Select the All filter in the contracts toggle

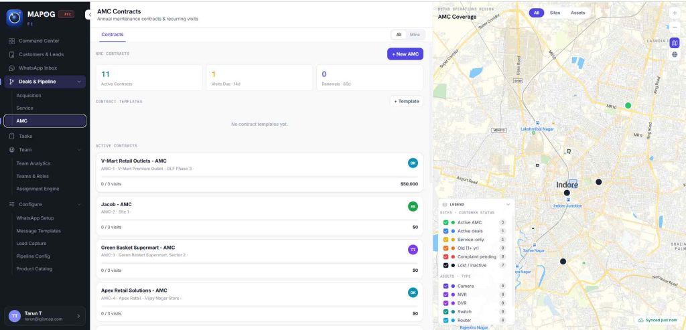click(399, 35)
